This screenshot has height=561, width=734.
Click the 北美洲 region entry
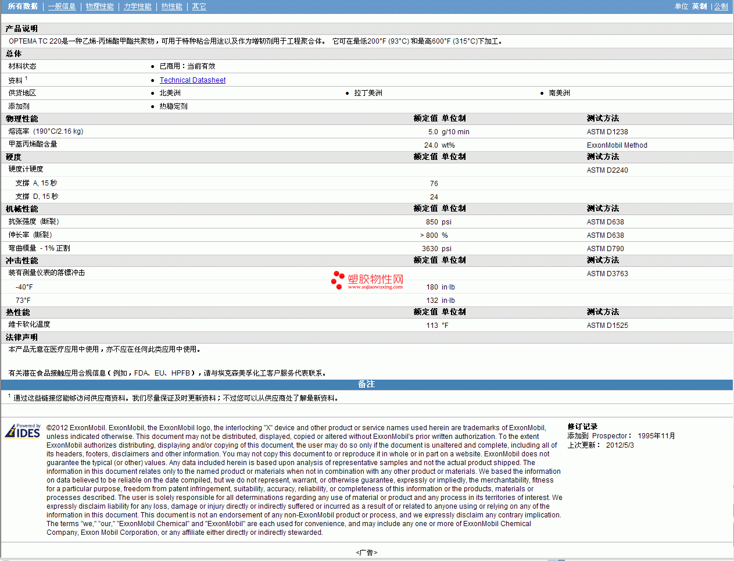coord(170,93)
